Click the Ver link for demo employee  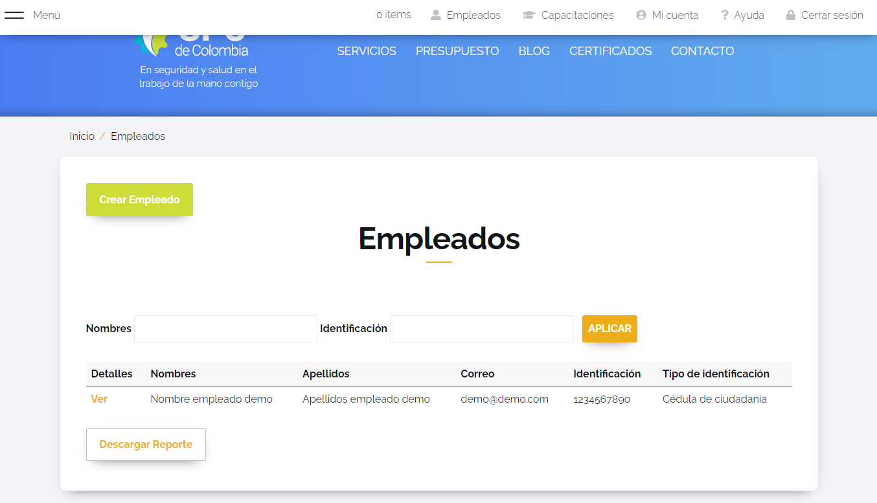coord(99,399)
